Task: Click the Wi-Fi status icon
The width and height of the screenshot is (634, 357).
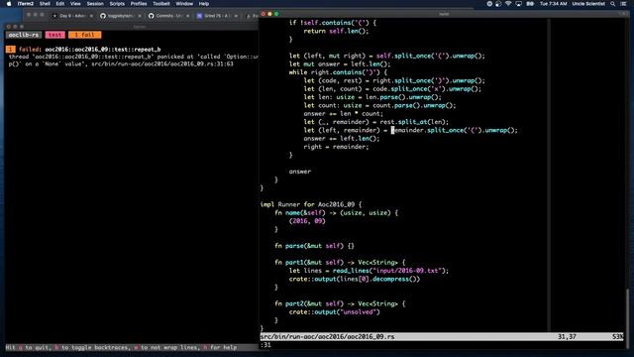Action: tap(508, 4)
